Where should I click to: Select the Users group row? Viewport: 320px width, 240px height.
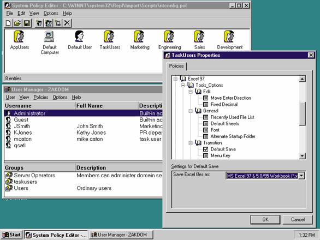83,188
